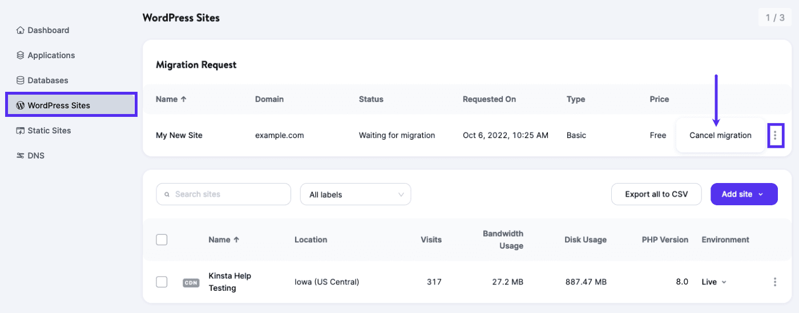
Task: Open kebab menu for Kinsta Help Testing
Action: coord(775,282)
